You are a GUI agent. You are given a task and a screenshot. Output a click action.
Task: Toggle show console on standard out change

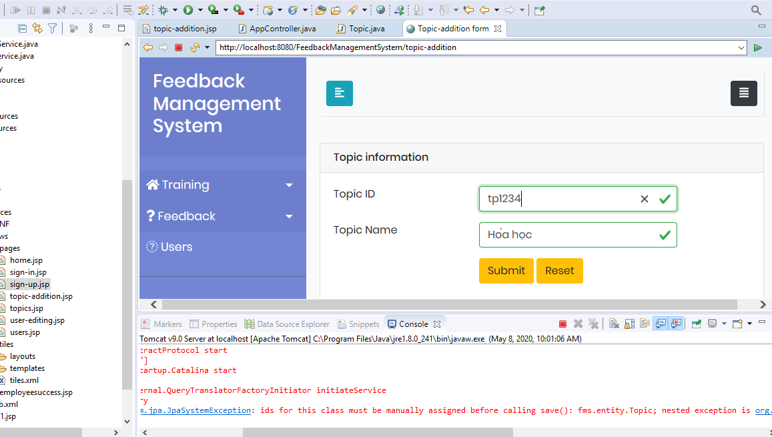(x=661, y=324)
